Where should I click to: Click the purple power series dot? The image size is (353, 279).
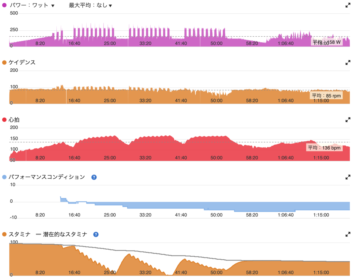pos(4,5)
